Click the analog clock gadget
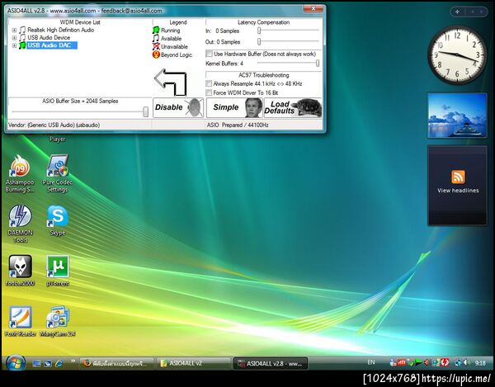 (457, 55)
